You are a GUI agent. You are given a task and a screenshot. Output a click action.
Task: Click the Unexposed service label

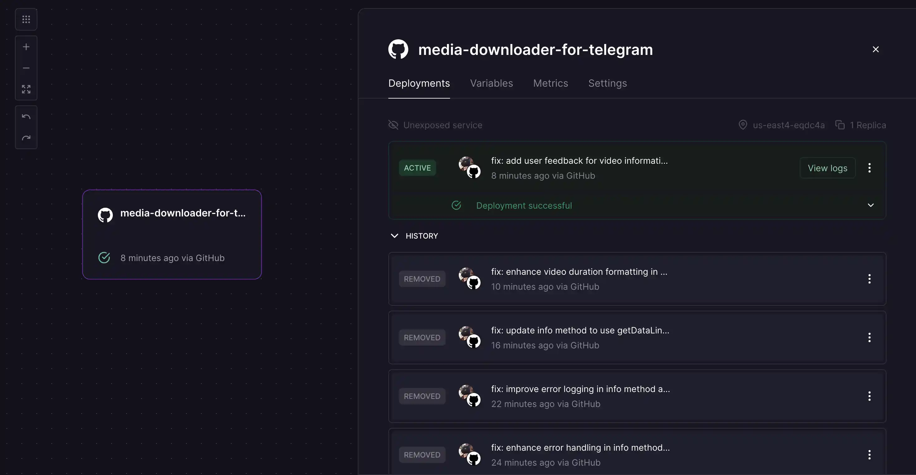442,125
